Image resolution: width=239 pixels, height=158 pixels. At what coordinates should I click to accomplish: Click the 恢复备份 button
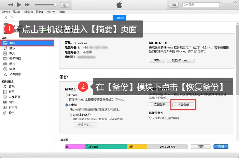[x=183, y=105]
